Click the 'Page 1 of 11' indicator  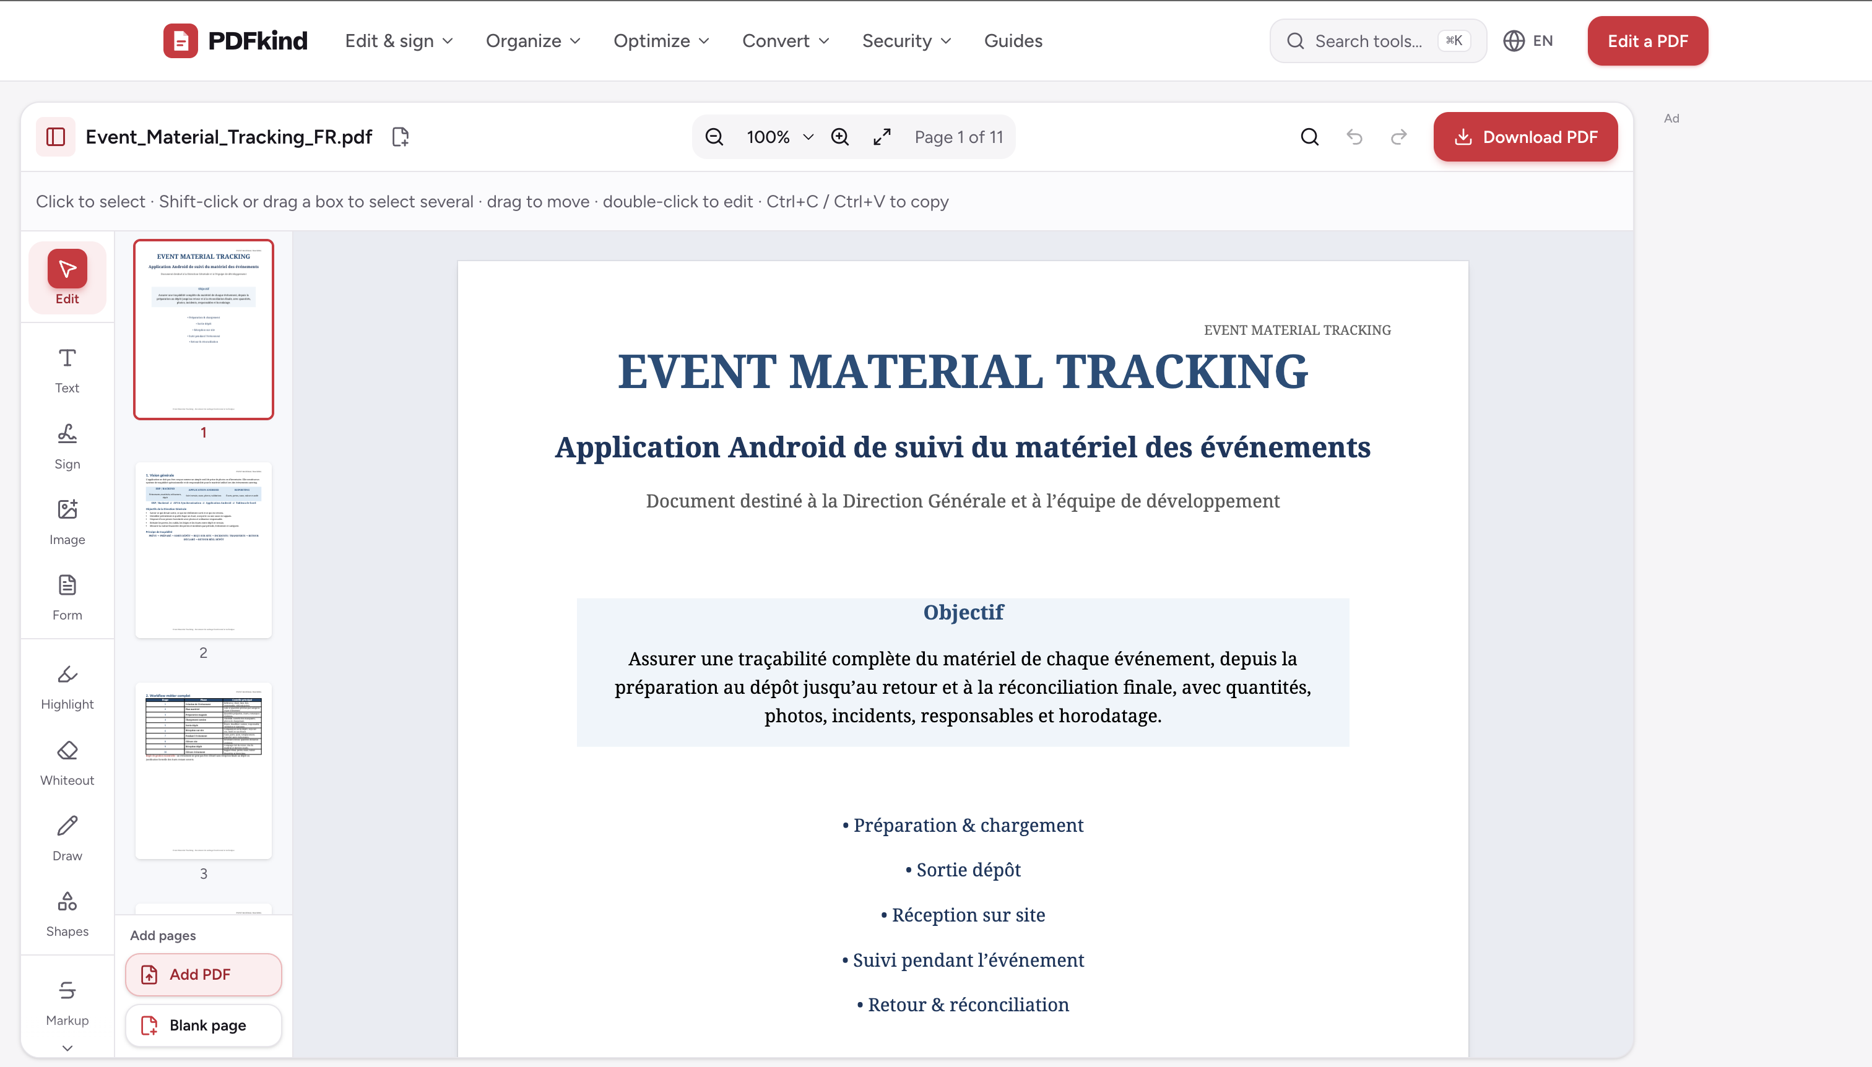[958, 137]
